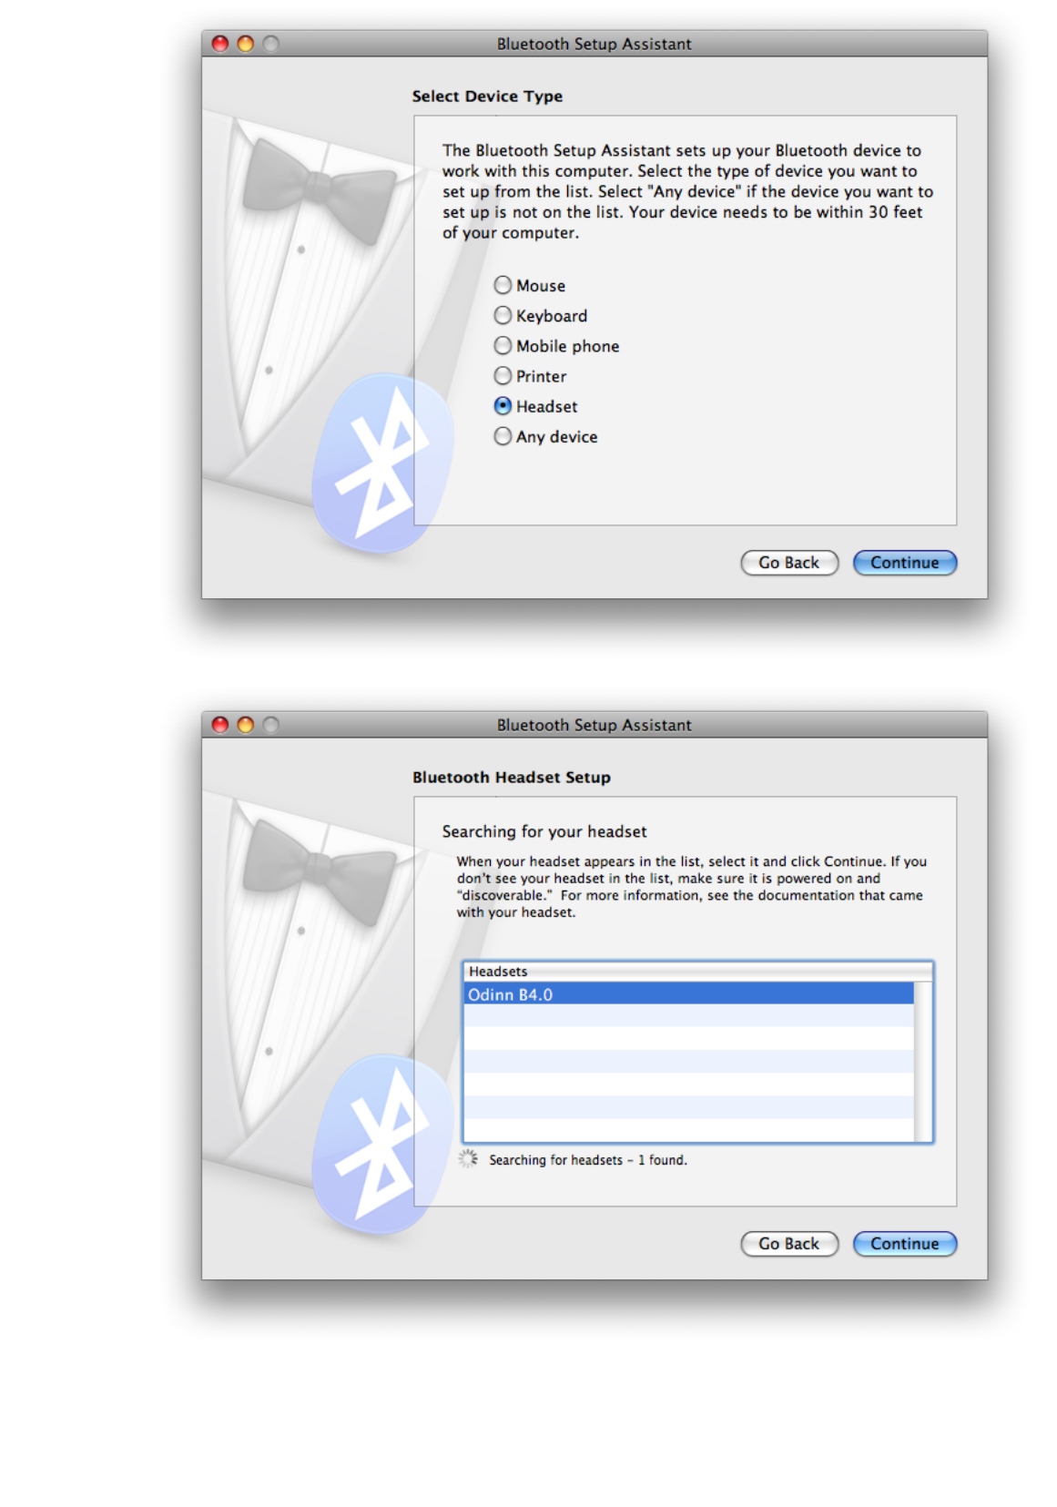Image resolution: width=1057 pixels, height=1507 pixels.
Task: Click Go Back in Bluetooth Headset Setup window
Action: coord(789,1244)
